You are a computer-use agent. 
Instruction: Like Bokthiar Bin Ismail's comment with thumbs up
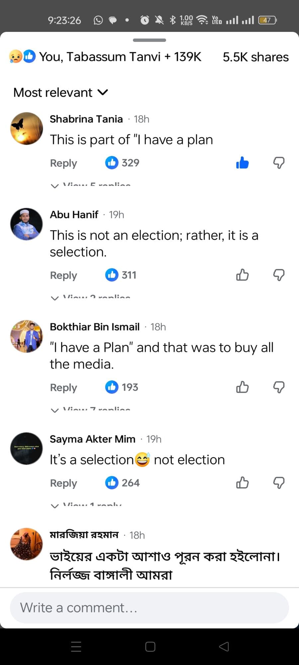(x=242, y=387)
